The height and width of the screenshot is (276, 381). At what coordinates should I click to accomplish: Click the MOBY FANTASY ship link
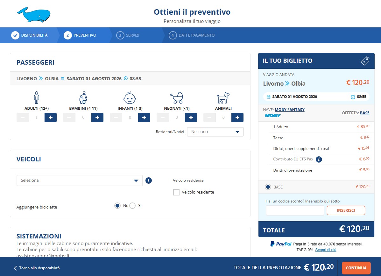pyautogui.click(x=290, y=110)
